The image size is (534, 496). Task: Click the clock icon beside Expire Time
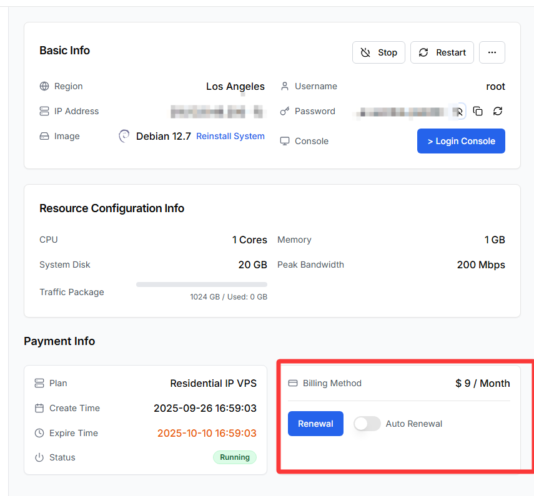pos(39,433)
